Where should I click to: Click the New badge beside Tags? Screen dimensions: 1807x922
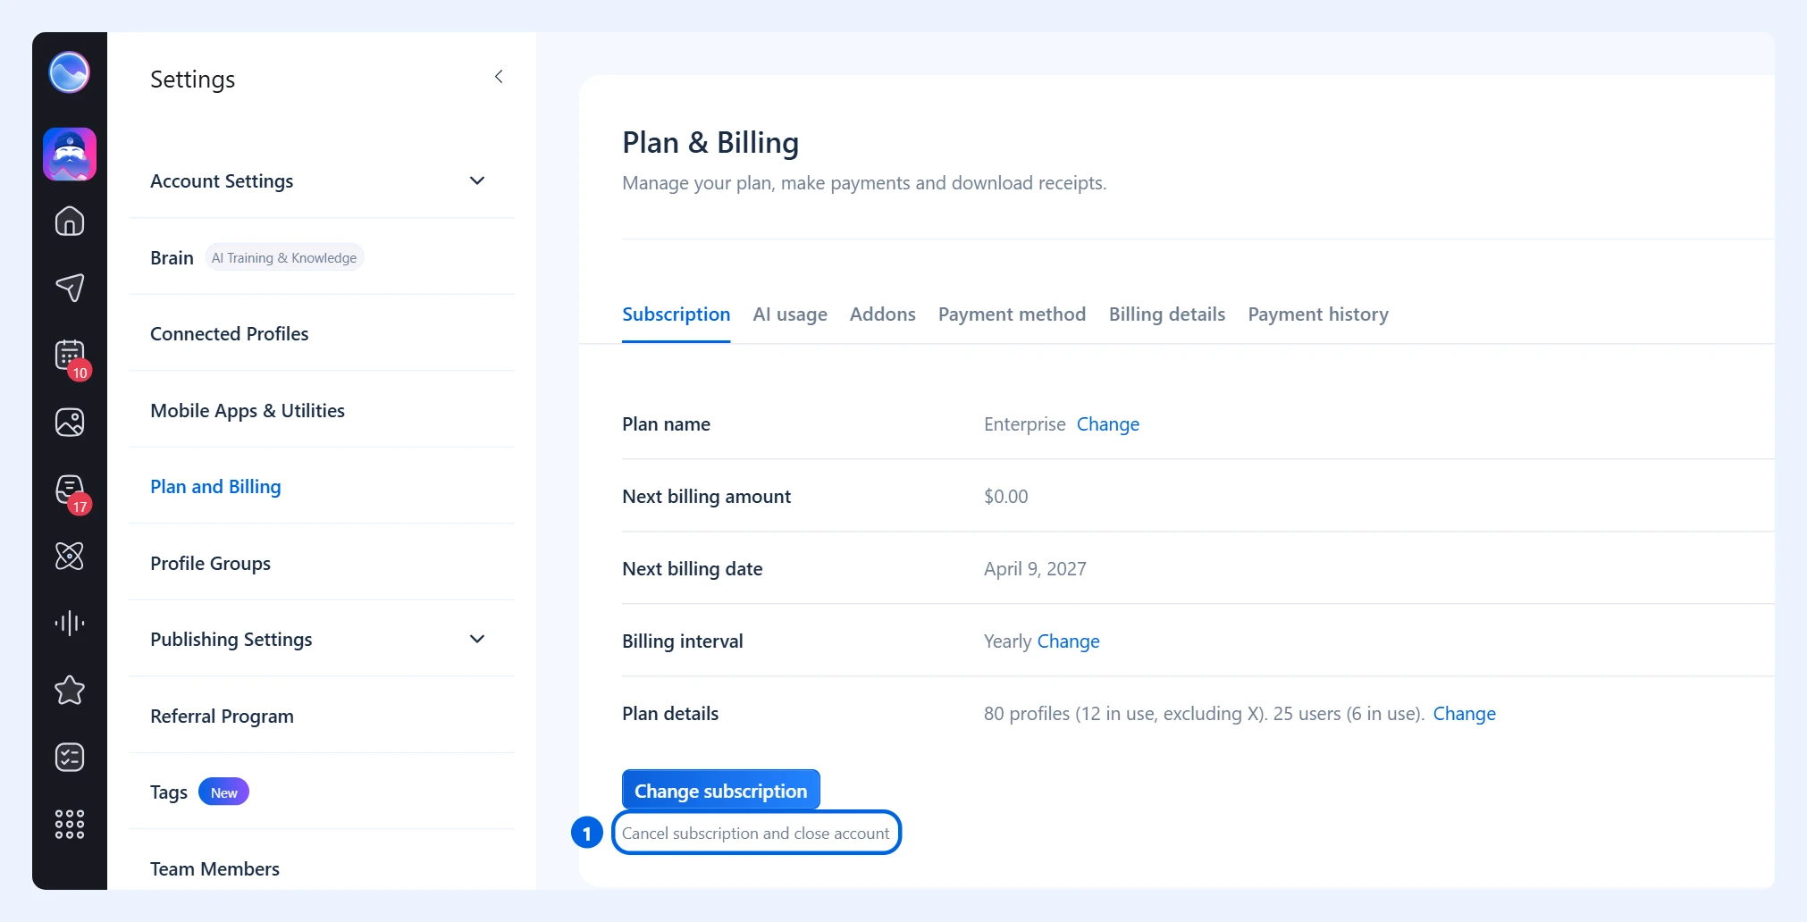(x=223, y=792)
